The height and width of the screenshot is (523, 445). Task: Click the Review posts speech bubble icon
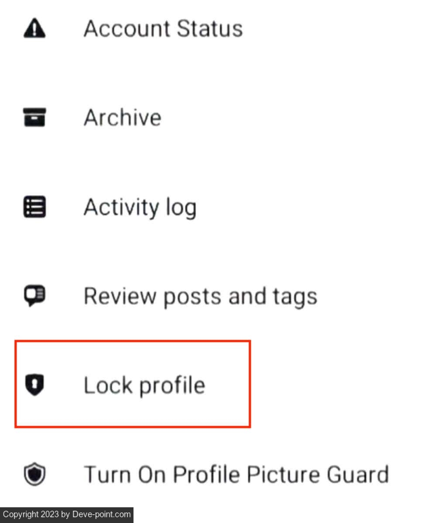pyautogui.click(x=34, y=296)
